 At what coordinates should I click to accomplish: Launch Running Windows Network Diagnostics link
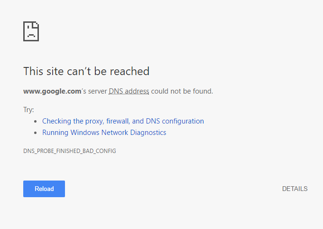104,133
